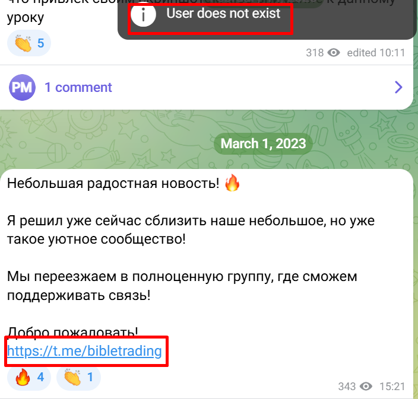
Task: Click the Добро пожаловать line of text
Action: coord(72,332)
